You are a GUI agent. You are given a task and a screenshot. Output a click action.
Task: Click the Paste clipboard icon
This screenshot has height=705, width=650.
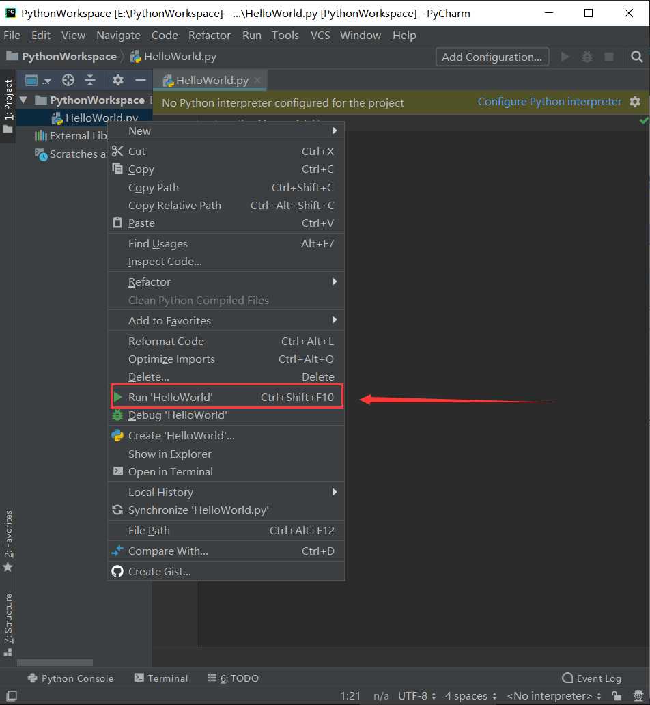pyautogui.click(x=117, y=223)
